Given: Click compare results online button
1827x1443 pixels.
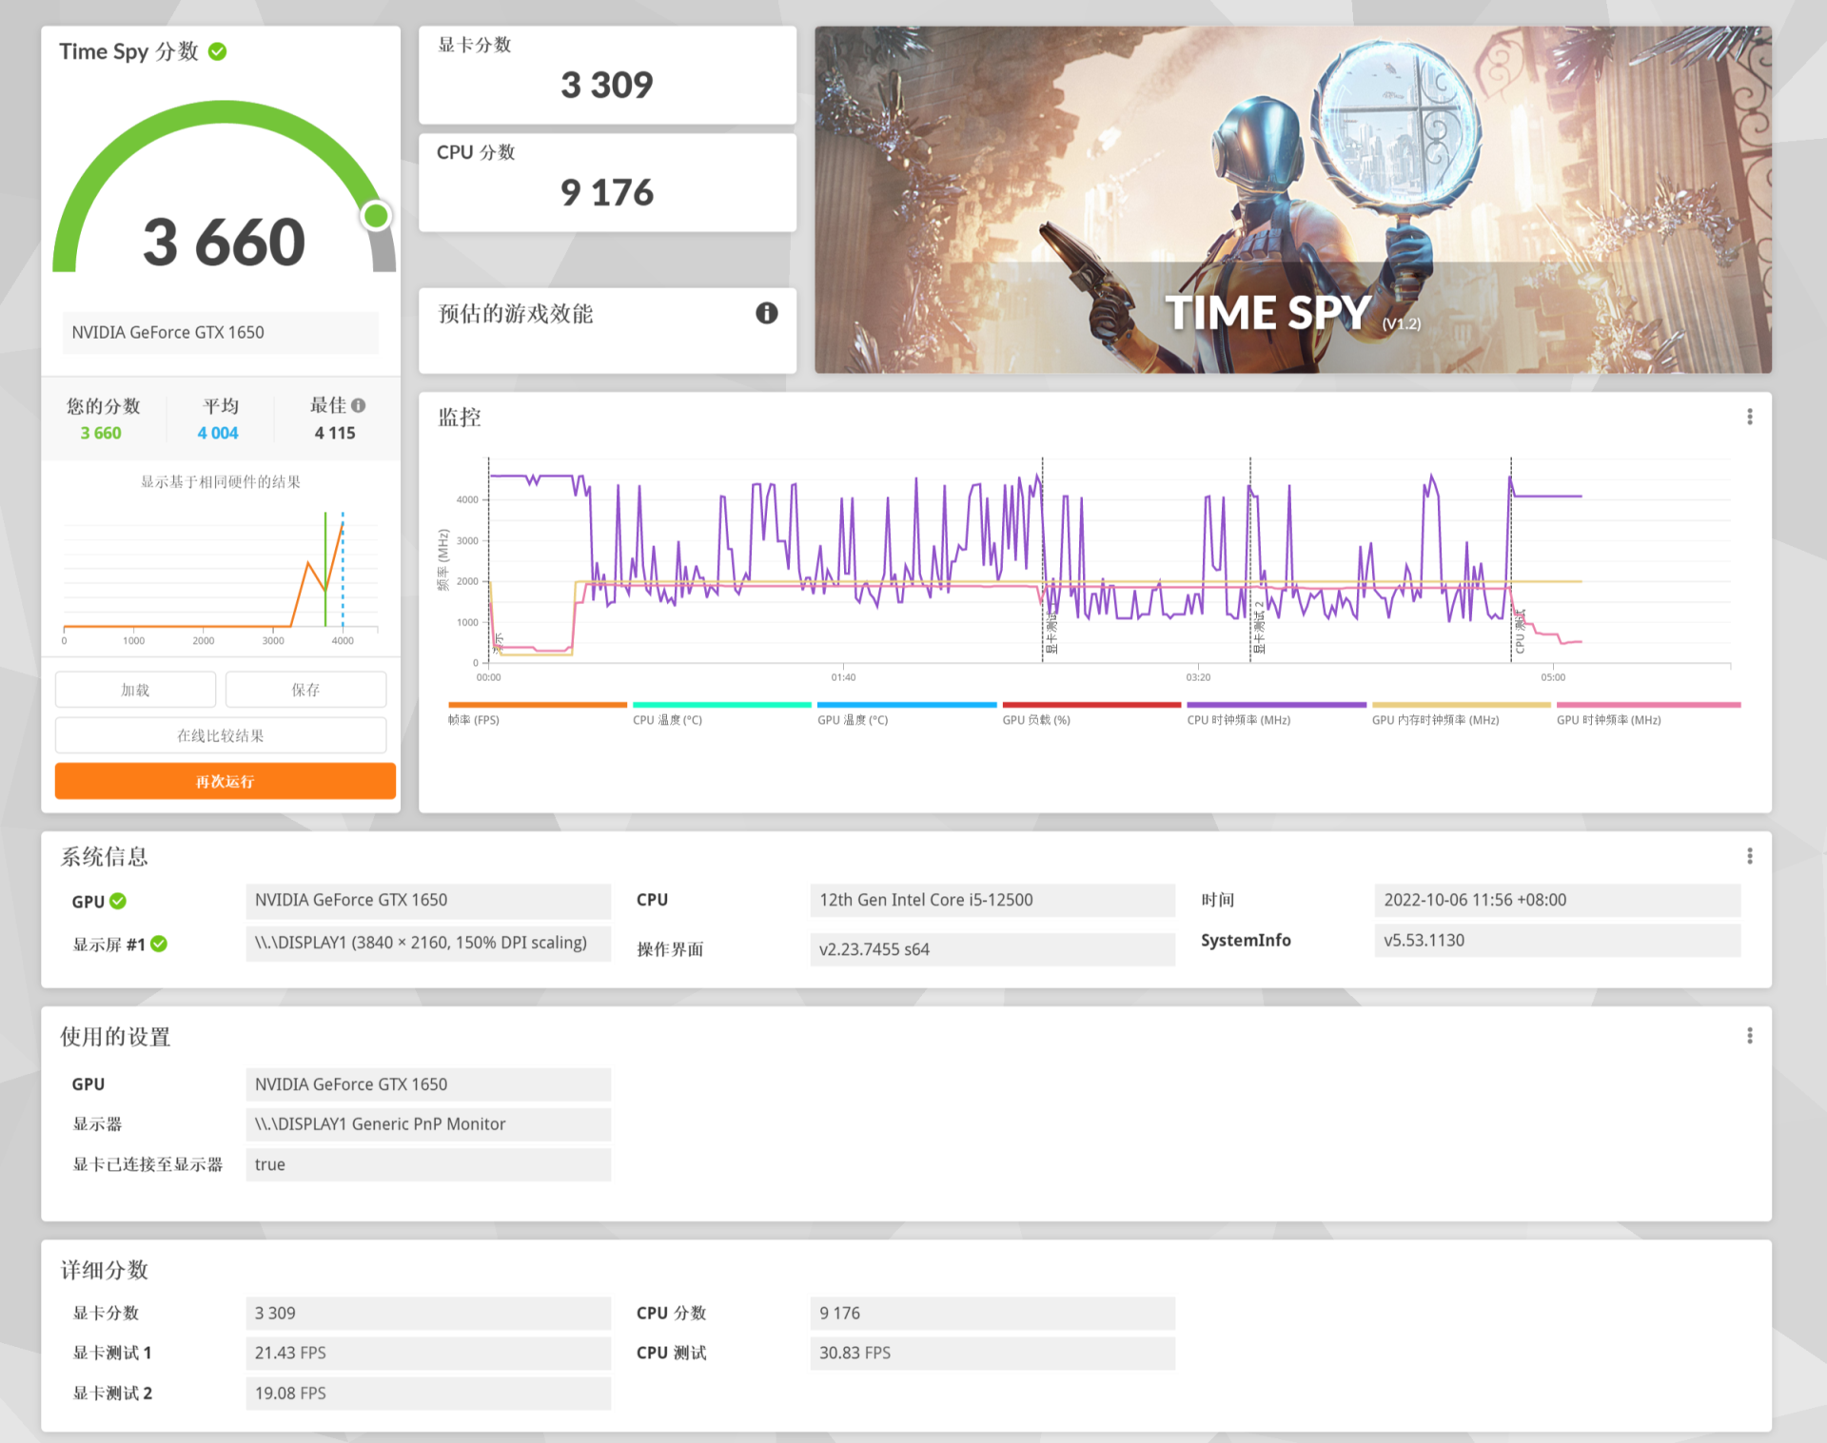Looking at the screenshot, I should point(221,735).
